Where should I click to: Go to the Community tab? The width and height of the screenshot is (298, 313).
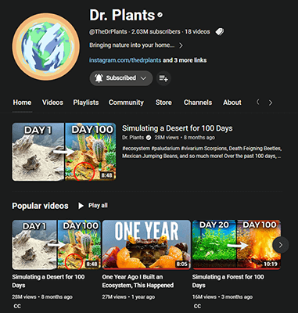[126, 103]
